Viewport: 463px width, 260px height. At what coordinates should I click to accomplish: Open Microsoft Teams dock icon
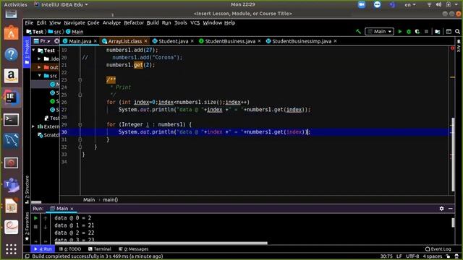pyautogui.click(x=11, y=185)
